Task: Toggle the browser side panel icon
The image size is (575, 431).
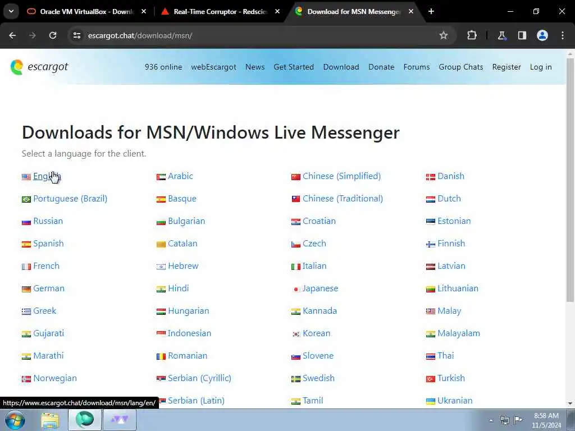Action: (522, 35)
